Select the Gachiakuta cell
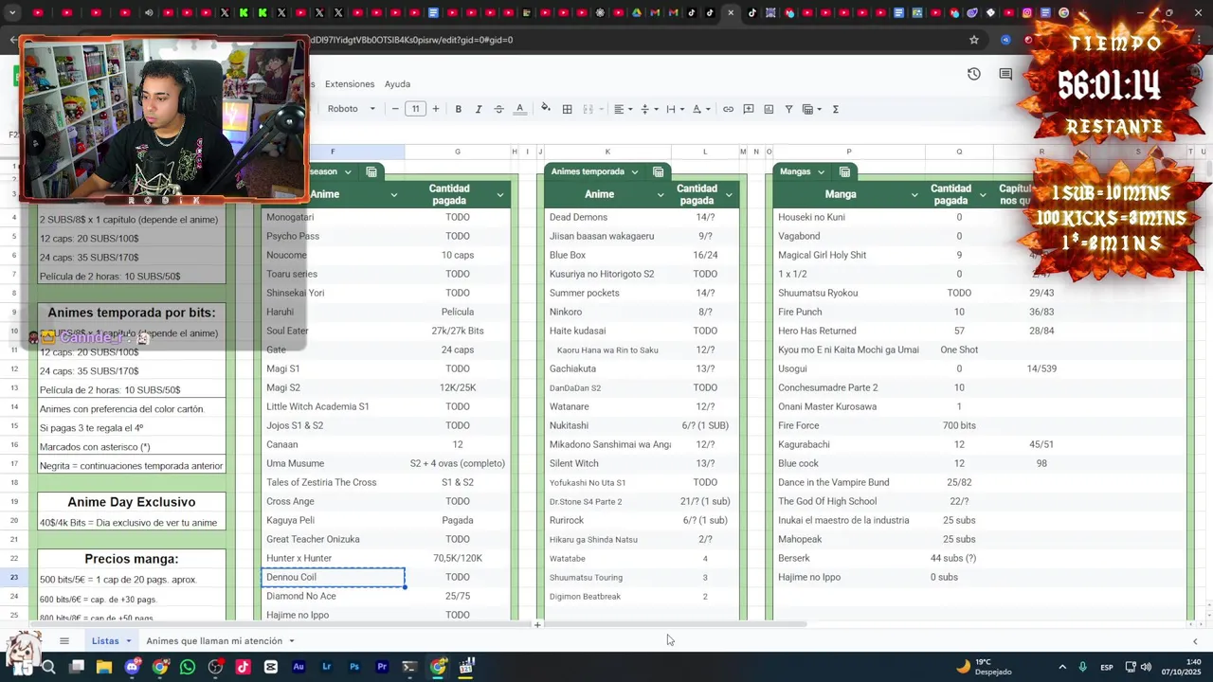 point(609,368)
